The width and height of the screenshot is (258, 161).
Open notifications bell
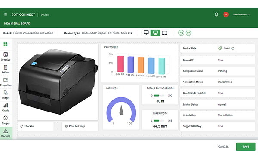click(217, 15)
